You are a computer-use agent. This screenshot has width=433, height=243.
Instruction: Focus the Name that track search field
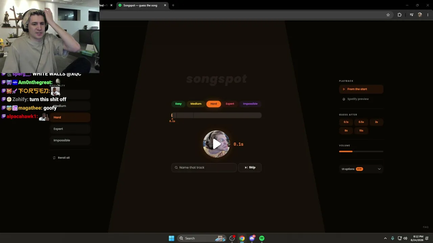pos(204,167)
